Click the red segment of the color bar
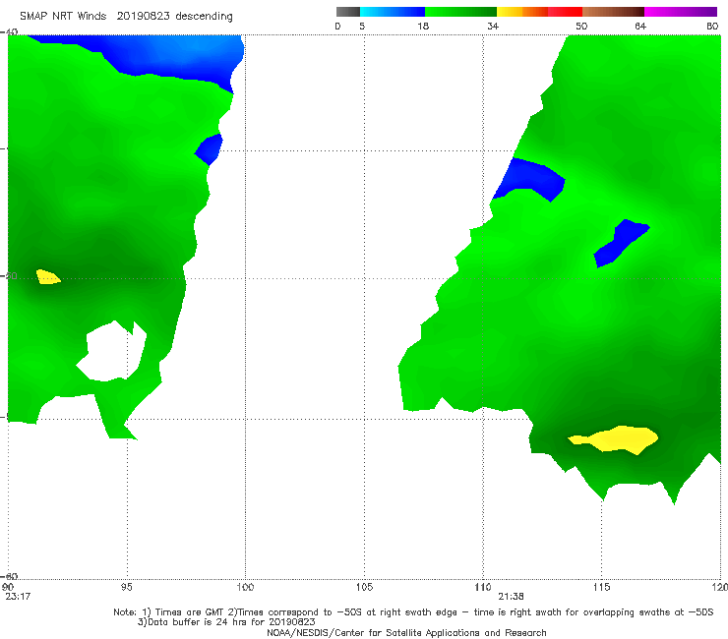 tap(566, 12)
